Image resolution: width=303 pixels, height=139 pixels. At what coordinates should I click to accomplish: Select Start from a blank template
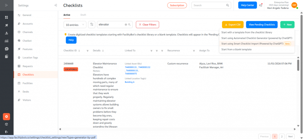coord(236,49)
